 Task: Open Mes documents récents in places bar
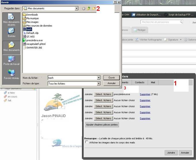click(12, 20)
